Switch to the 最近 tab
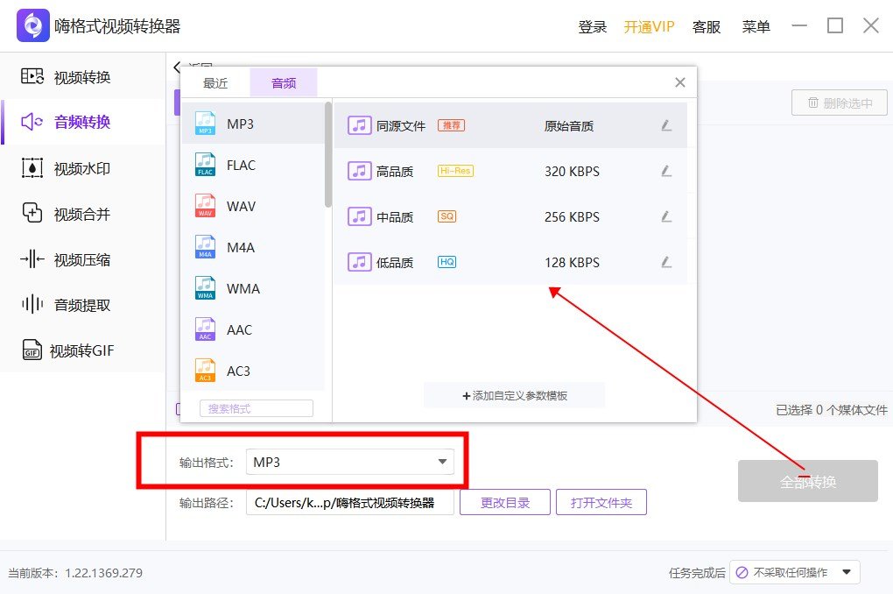Screen dimensions: 893x594 (215, 82)
